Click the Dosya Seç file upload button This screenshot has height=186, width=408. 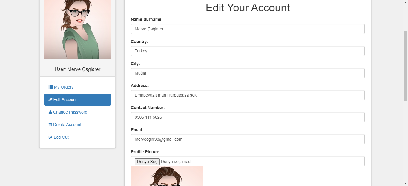[x=147, y=161]
